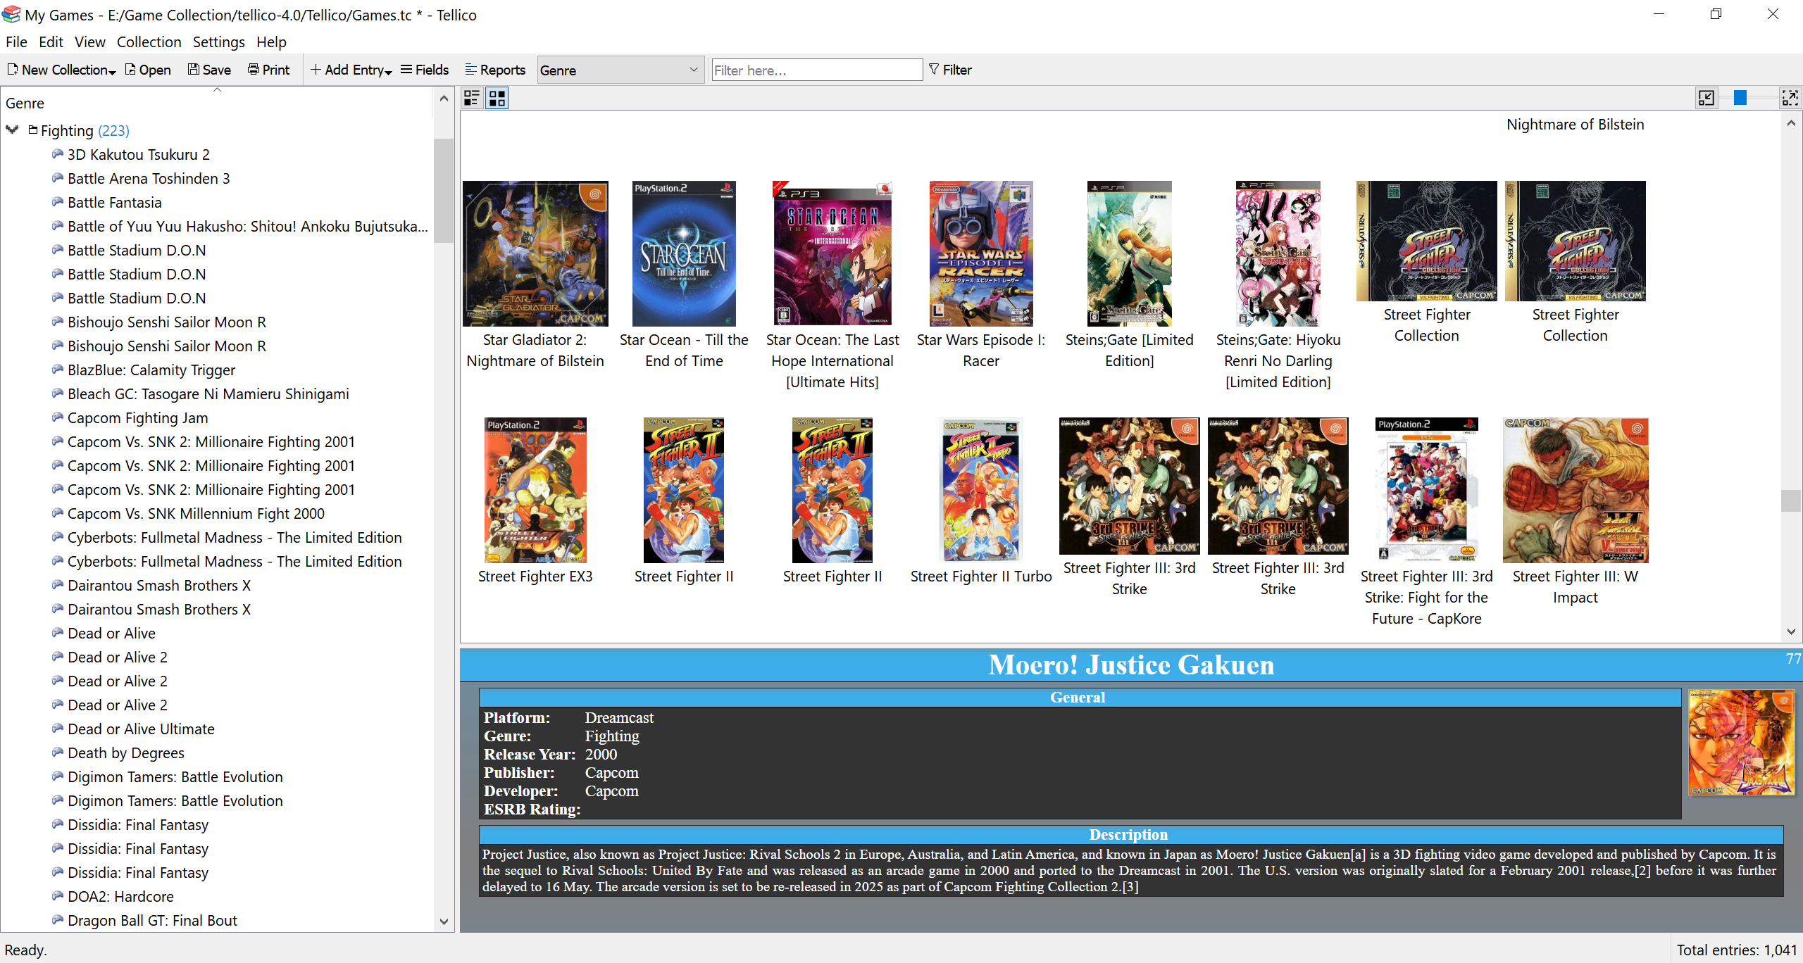This screenshot has height=963, width=1803.
Task: Select Bishoujo Senshi Sailor Moon R first entry icon
Action: pos(58,322)
